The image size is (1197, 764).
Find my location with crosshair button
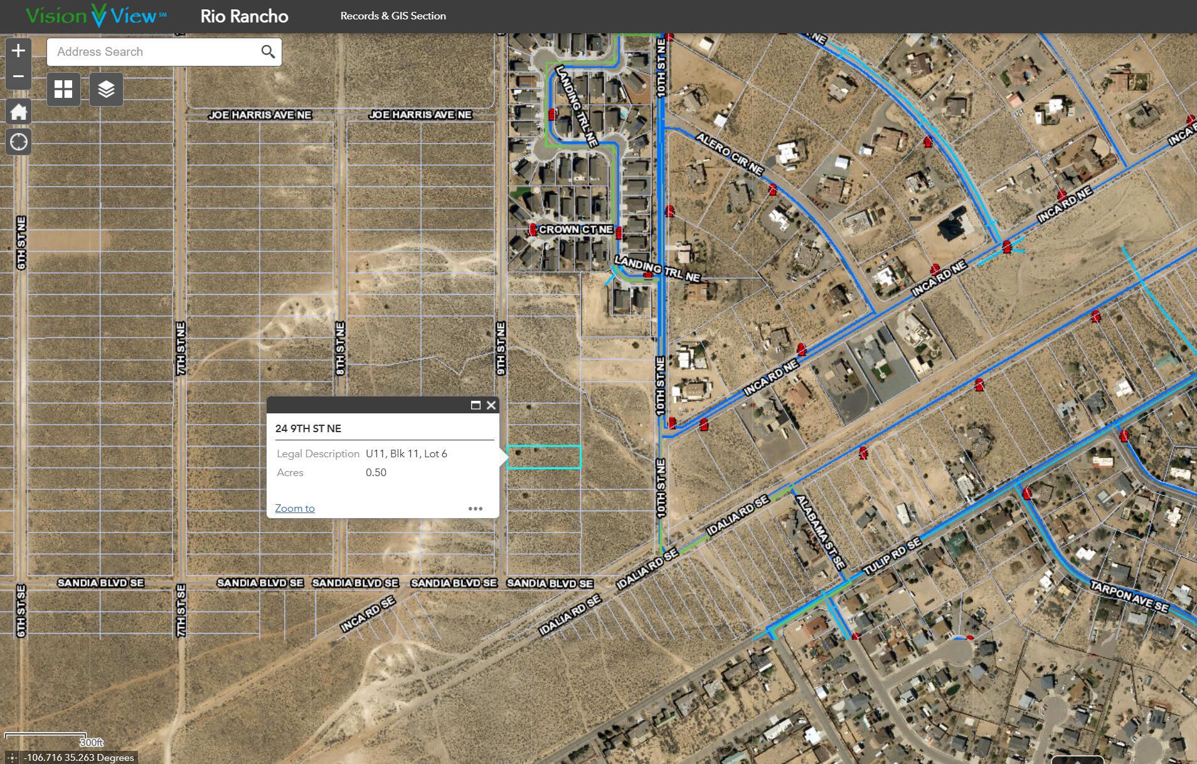coord(18,142)
